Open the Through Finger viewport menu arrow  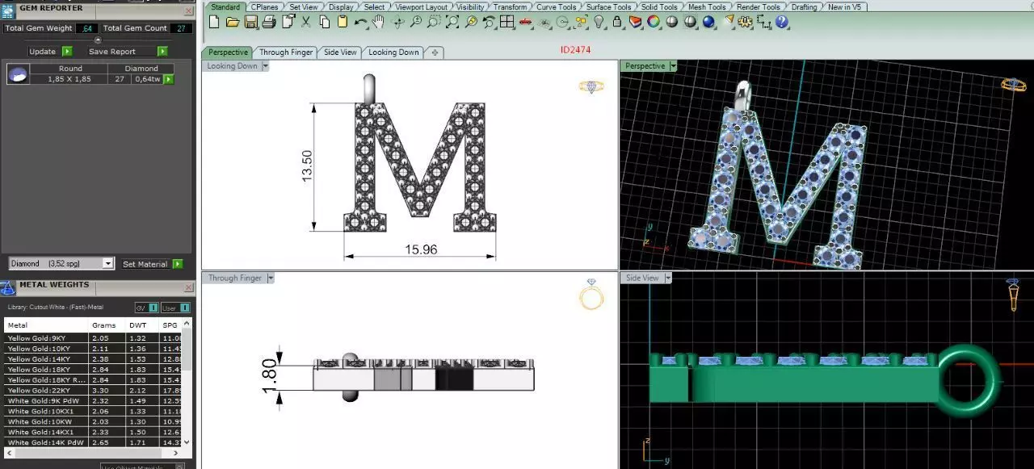[x=271, y=278]
